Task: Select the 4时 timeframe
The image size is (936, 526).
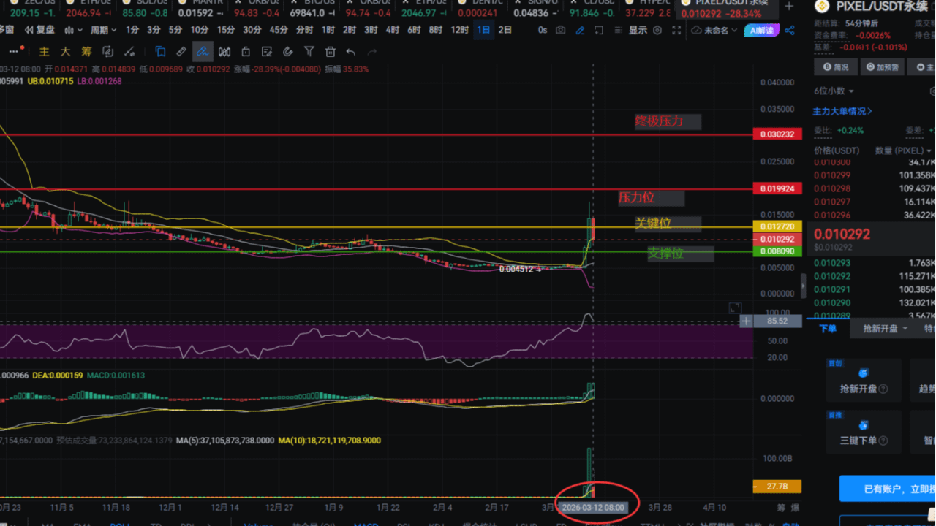Action: coord(393,30)
